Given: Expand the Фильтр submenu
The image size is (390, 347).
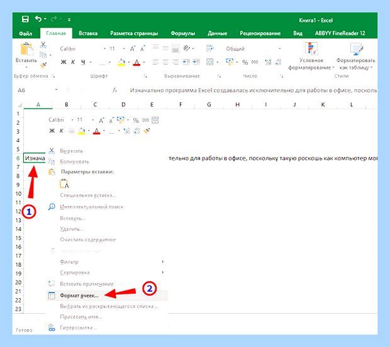Looking at the screenshot, I should pos(107,262).
